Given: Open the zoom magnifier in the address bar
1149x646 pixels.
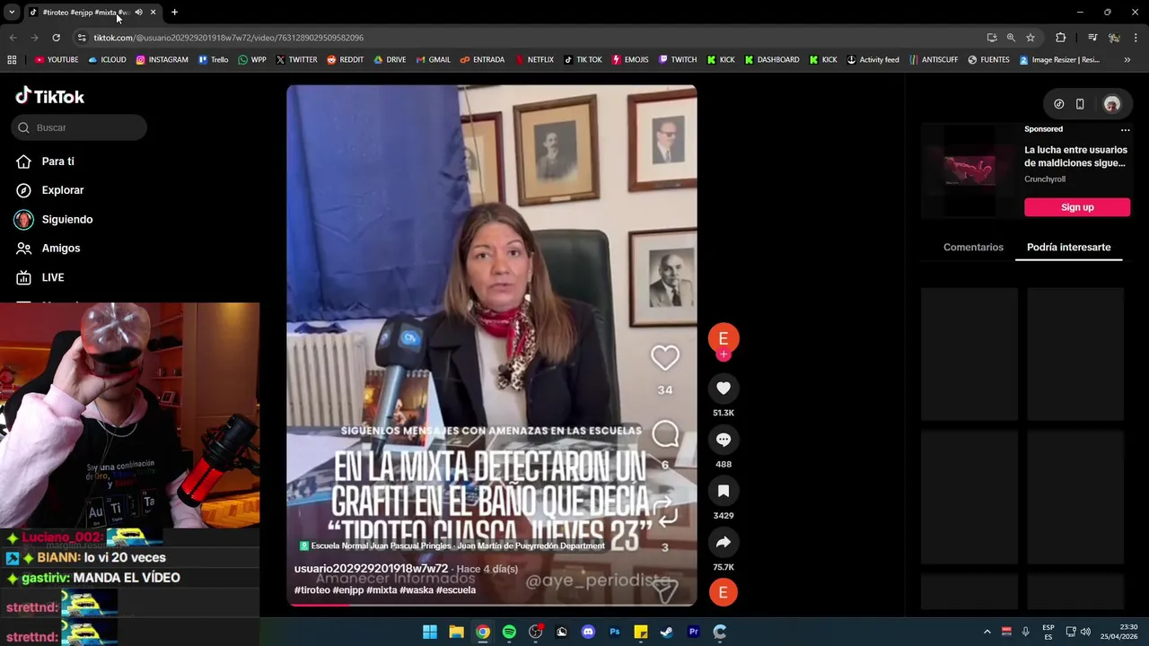Looking at the screenshot, I should point(1011,38).
